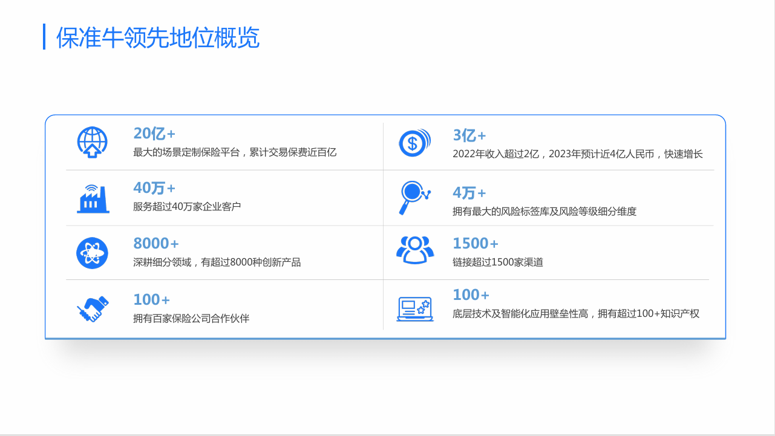Select the 1500+ headline figure

click(476, 244)
